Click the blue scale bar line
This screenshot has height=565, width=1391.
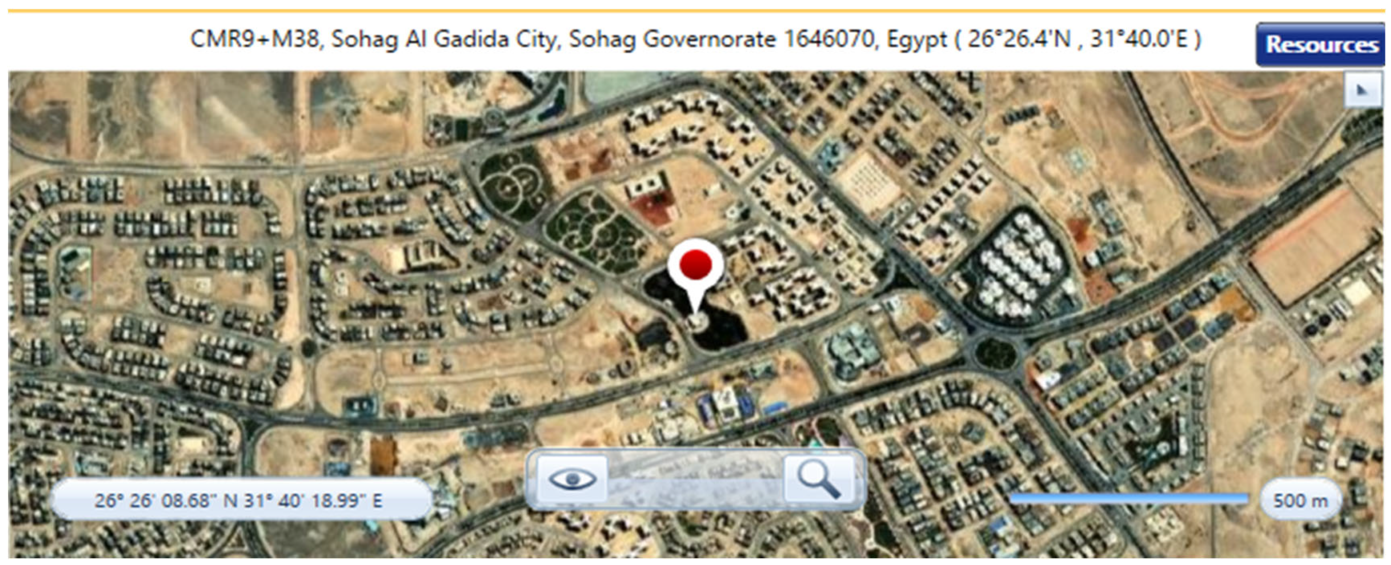[1130, 498]
